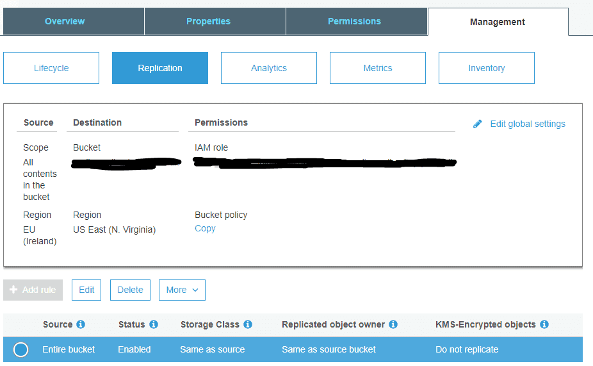Open the Analytics section
Screen dimensions: 593x366
tap(269, 68)
